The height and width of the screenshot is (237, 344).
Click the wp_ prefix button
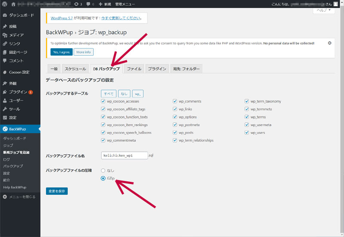pos(138,94)
